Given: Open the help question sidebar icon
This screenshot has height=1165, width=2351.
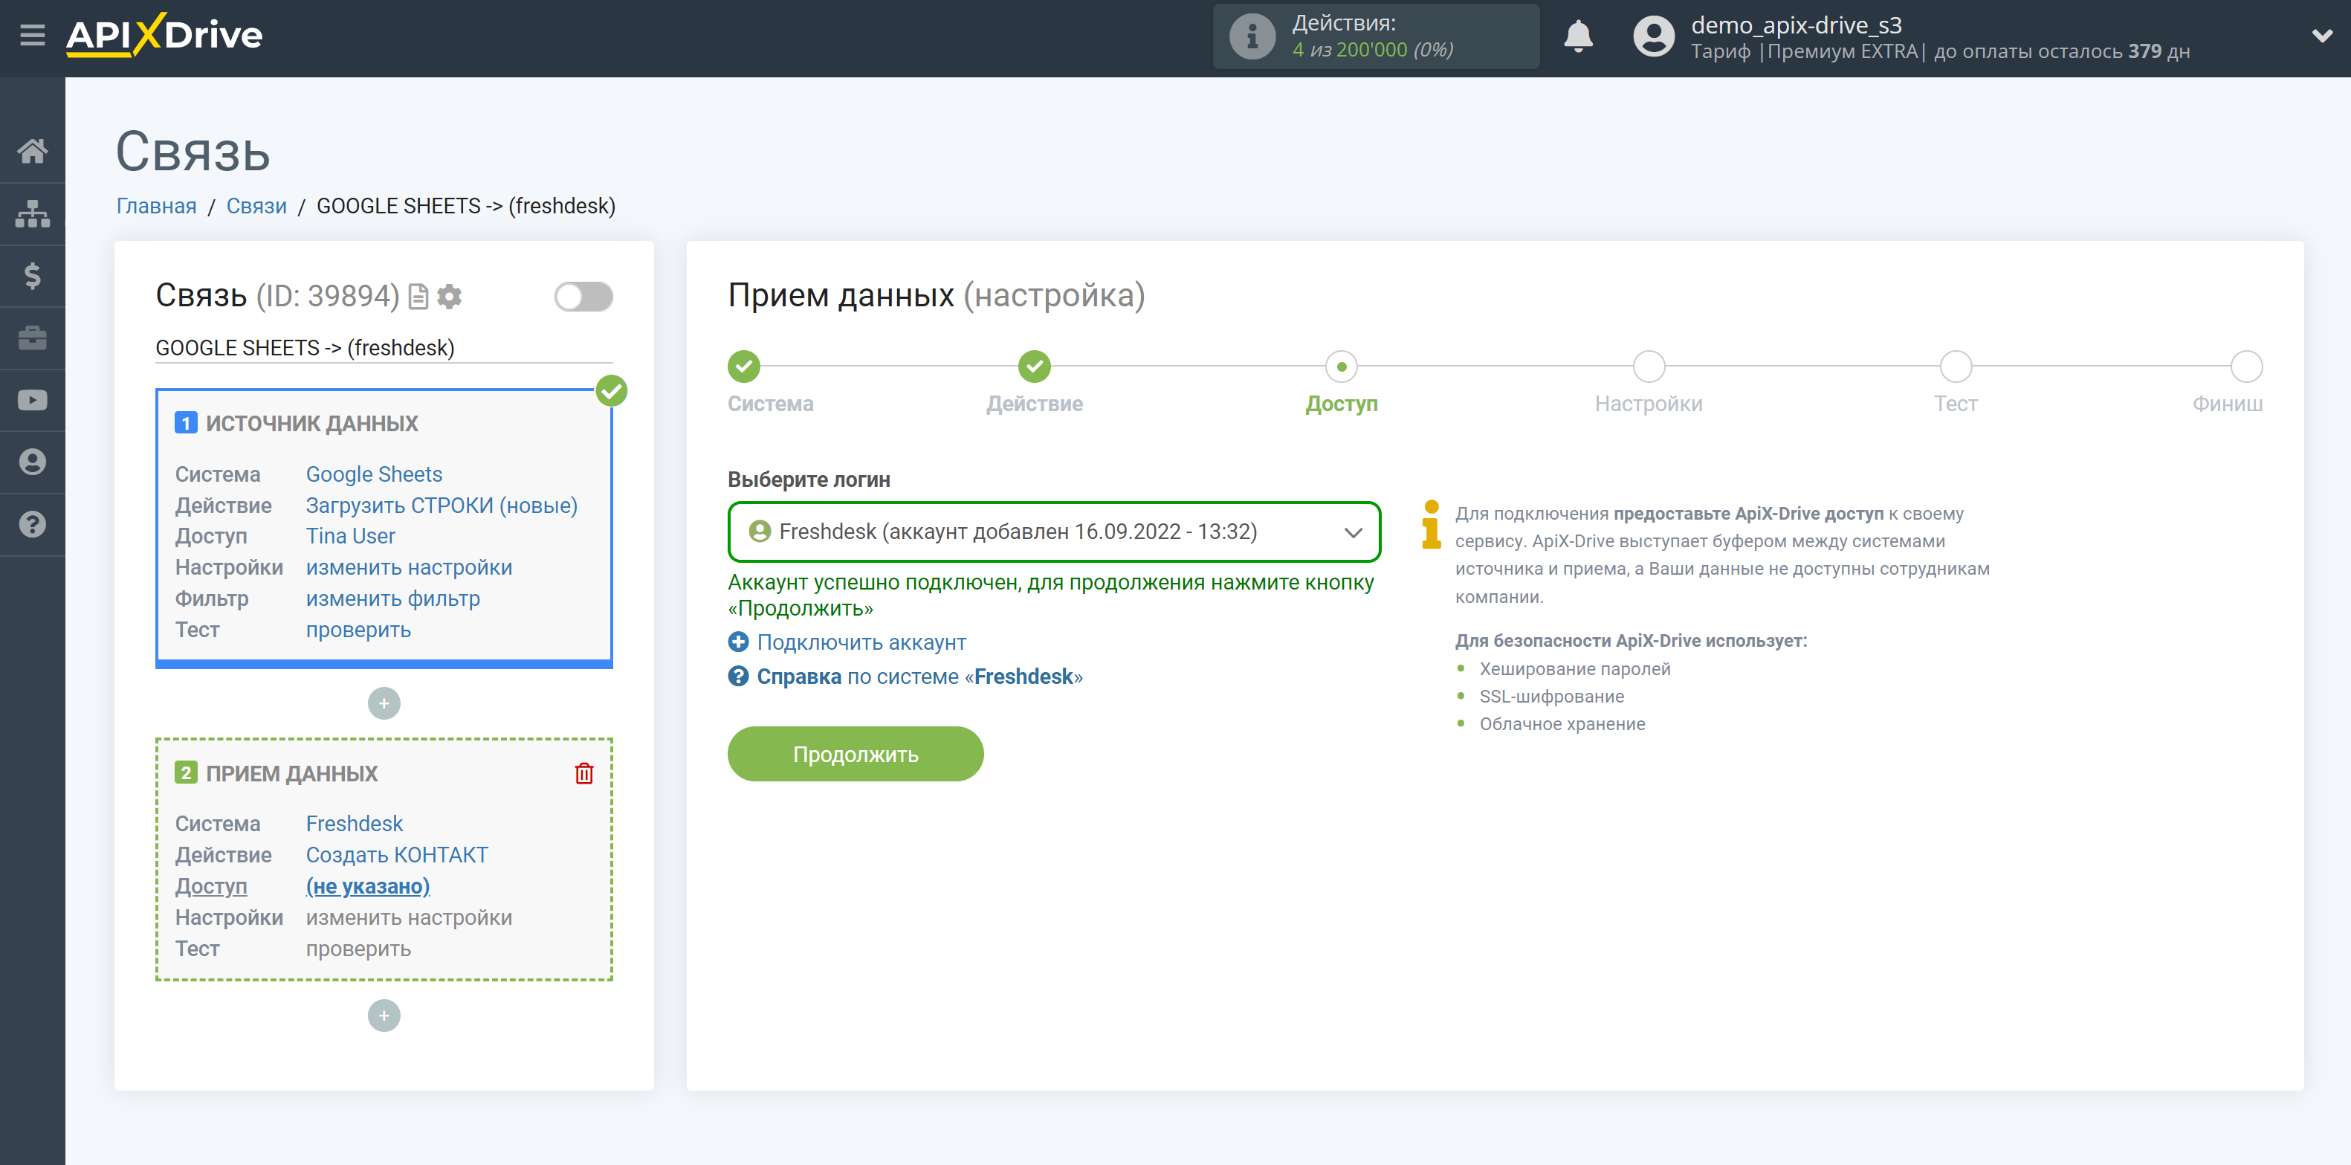Looking at the screenshot, I should click(32, 524).
